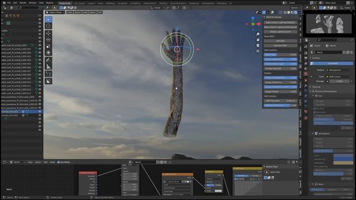Switch viewport to wireframe shading
This screenshot has width=356, height=200.
[x=285, y=12]
